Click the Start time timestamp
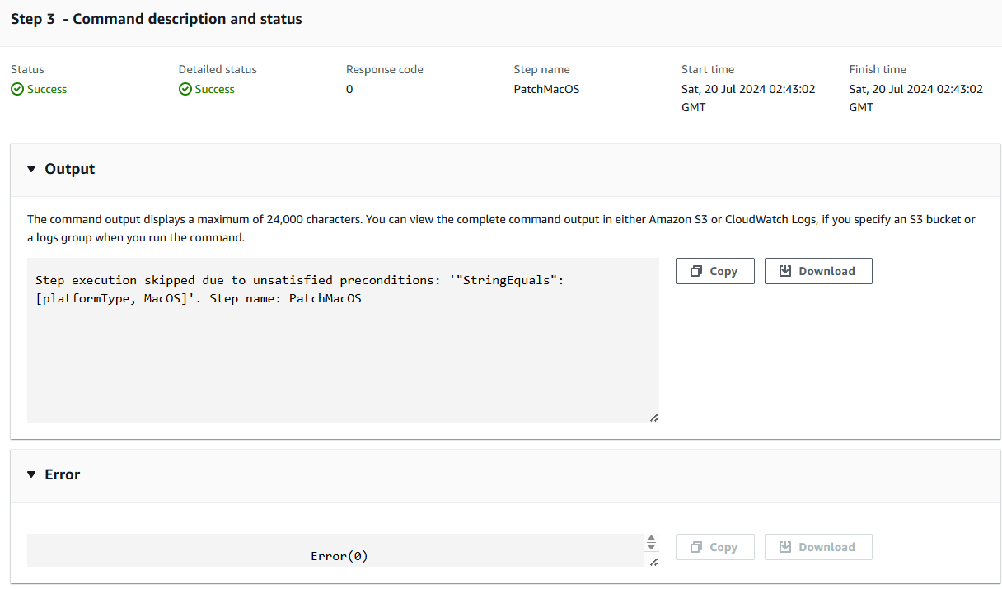The width and height of the screenshot is (1002, 589). pos(747,97)
